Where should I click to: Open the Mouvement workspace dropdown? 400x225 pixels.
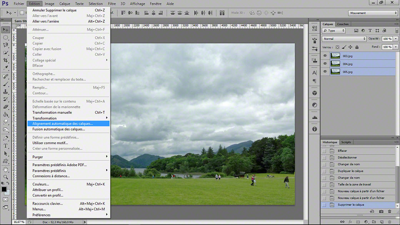pyautogui.click(x=373, y=13)
